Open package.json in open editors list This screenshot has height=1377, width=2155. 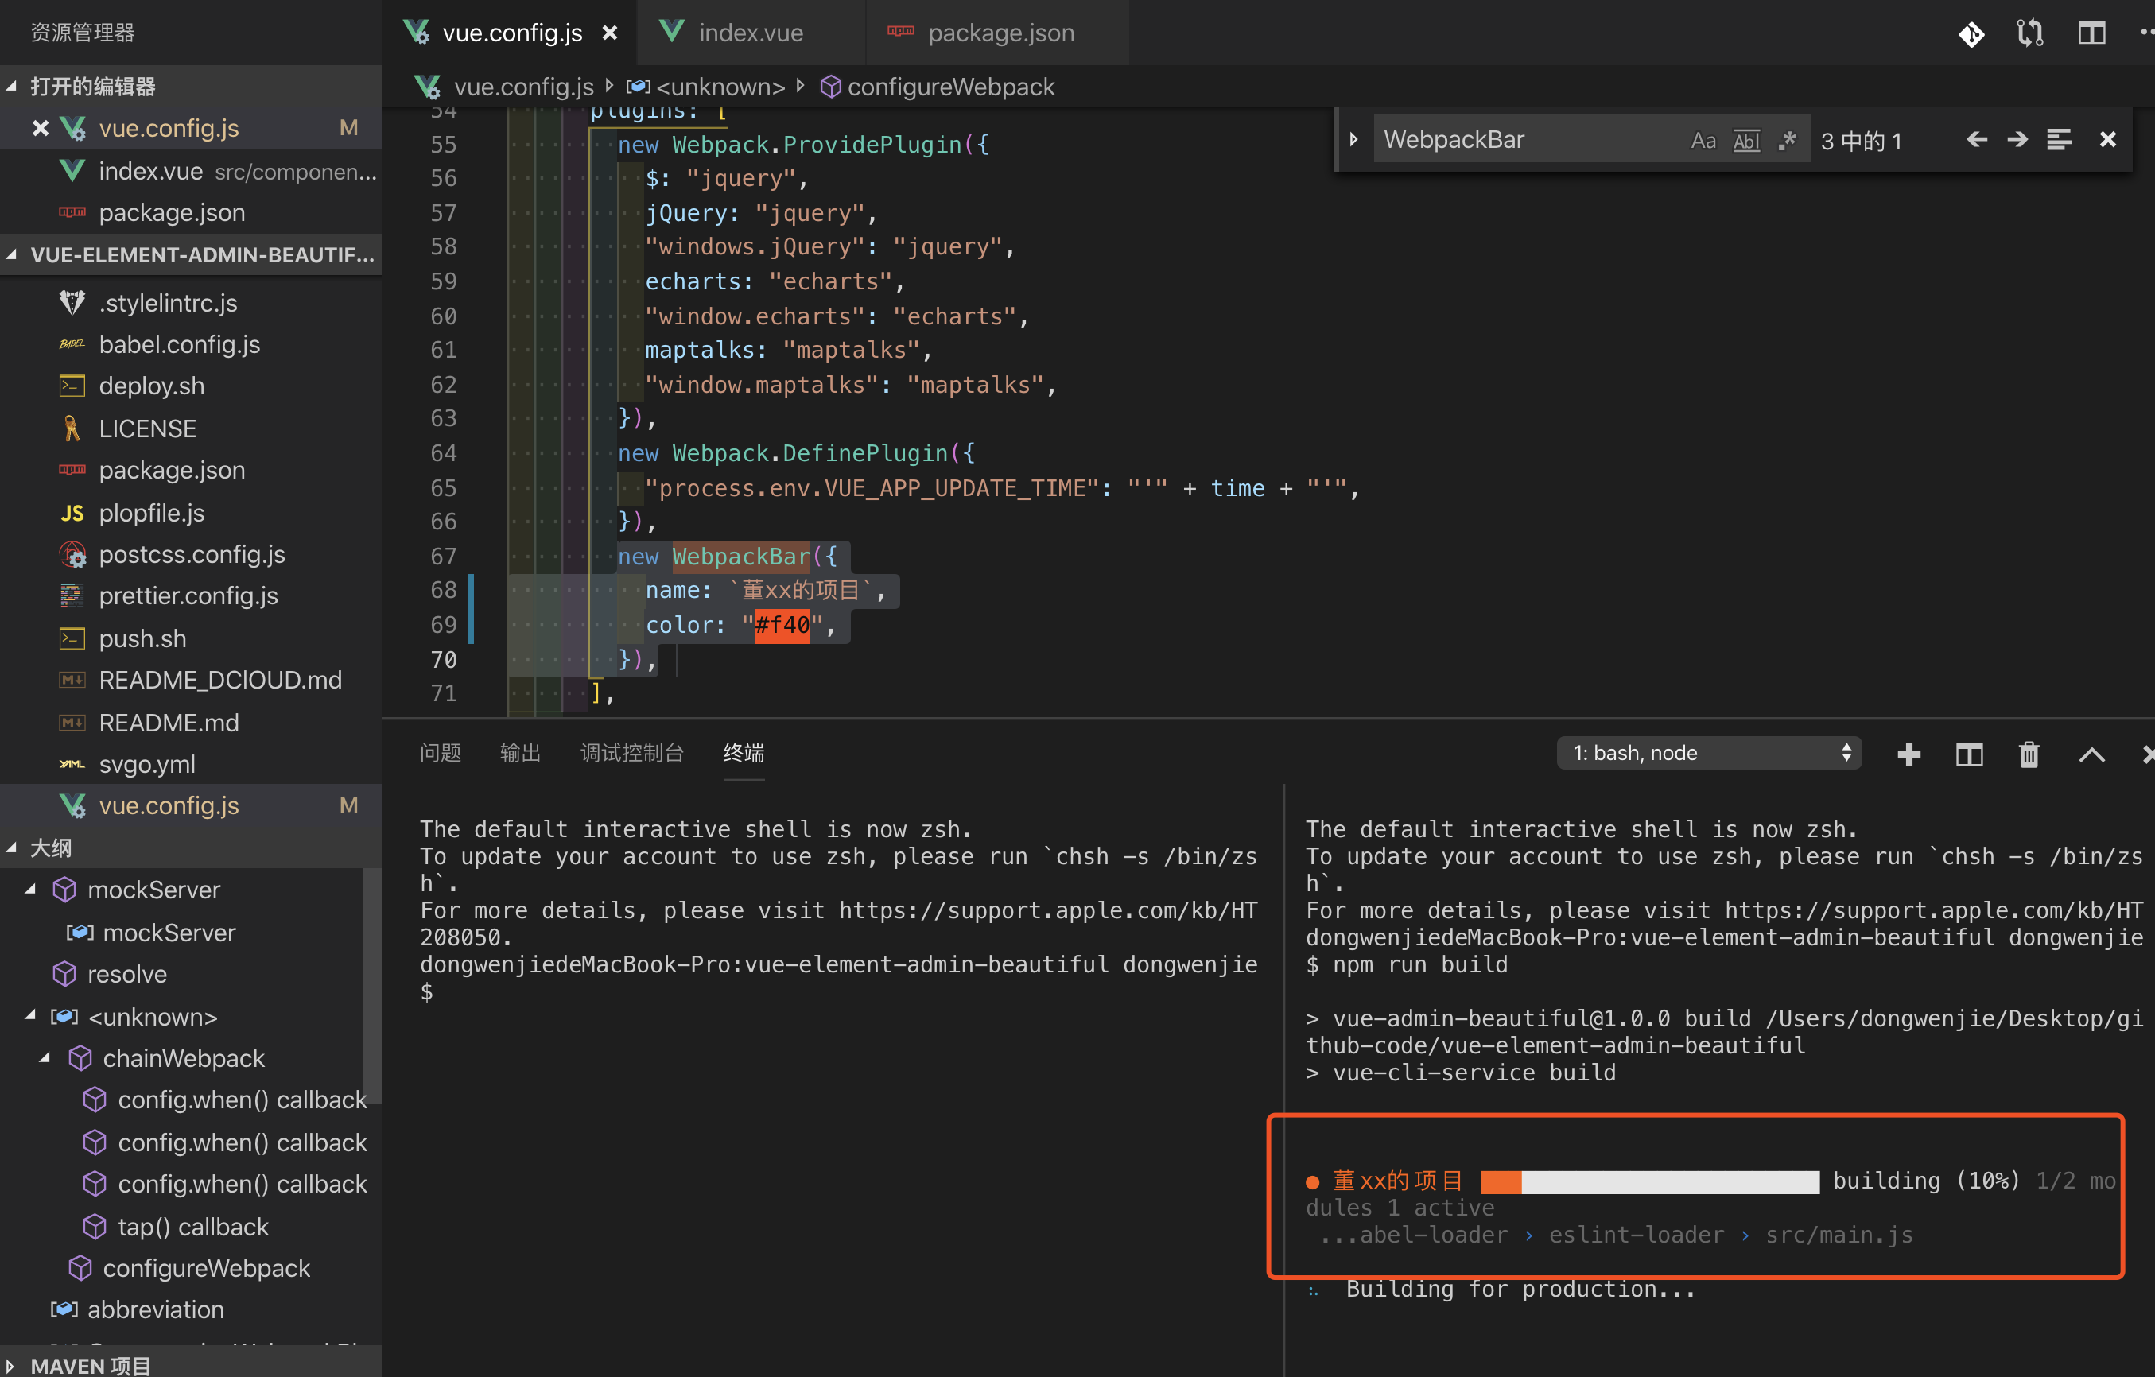pos(191,213)
